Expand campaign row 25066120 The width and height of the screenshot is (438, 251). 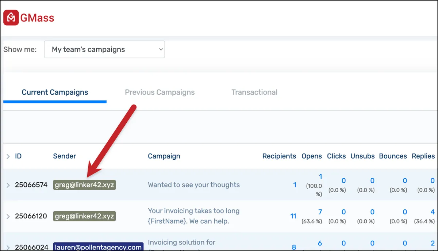click(8, 216)
